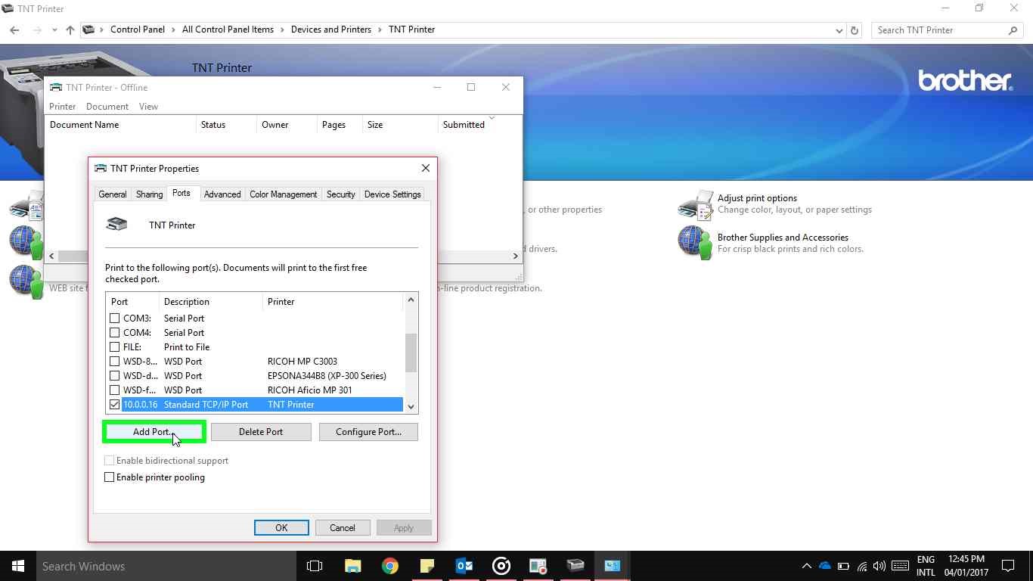The width and height of the screenshot is (1033, 581).
Task: Open the Wi-Fi network tray icon
Action: click(862, 566)
